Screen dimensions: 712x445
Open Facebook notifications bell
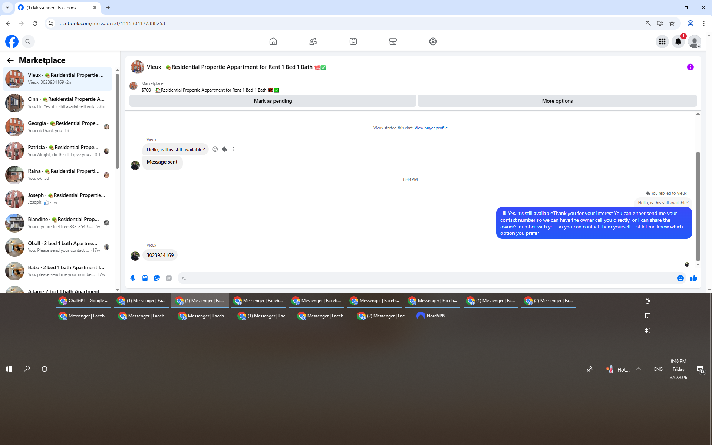click(678, 42)
